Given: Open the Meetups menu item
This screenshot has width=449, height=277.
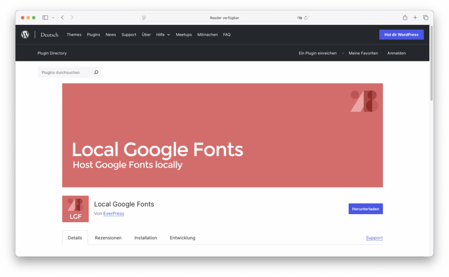Looking at the screenshot, I should click(x=184, y=35).
